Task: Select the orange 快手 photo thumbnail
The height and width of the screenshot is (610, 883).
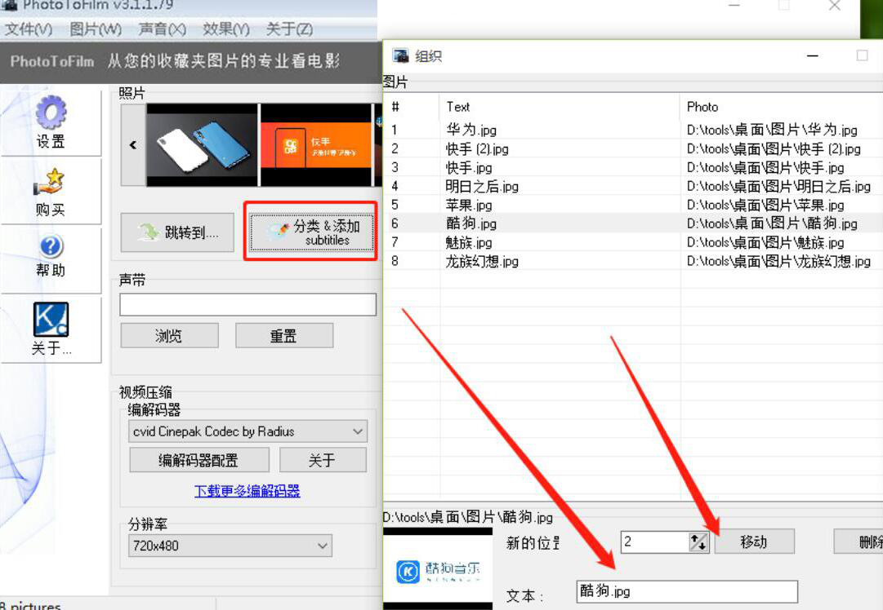Action: click(316, 145)
